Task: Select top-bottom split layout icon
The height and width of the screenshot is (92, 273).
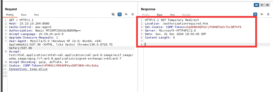Action: 262,5
